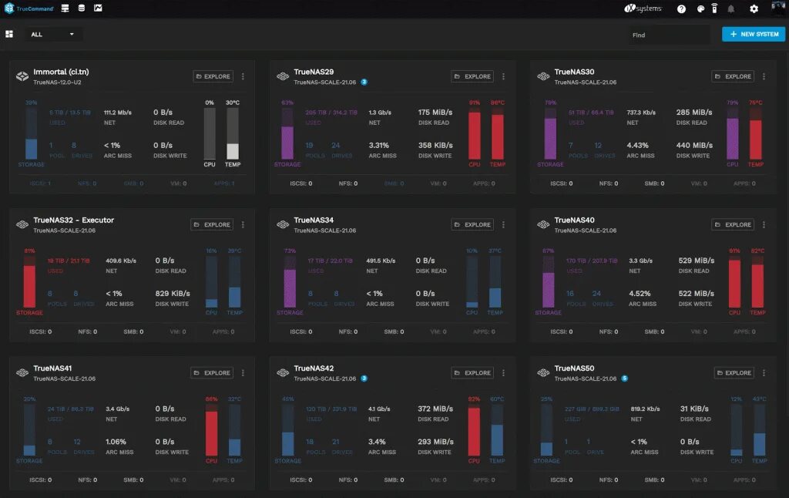Click the Immortal (ci.tn) blue storage bar

pos(31,134)
